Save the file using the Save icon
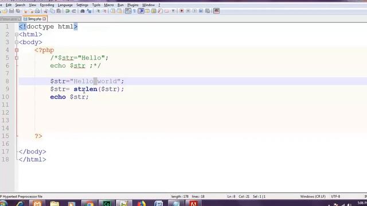The image size is (367, 206). [11, 11]
